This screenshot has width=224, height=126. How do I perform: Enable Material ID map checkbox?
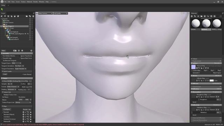coord(2,121)
